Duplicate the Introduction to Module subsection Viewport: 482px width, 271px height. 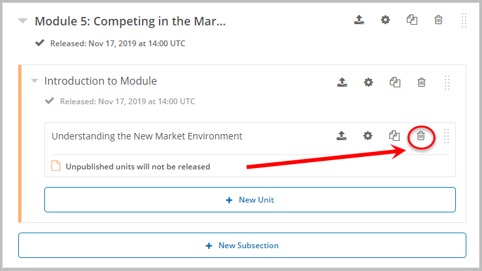[395, 82]
